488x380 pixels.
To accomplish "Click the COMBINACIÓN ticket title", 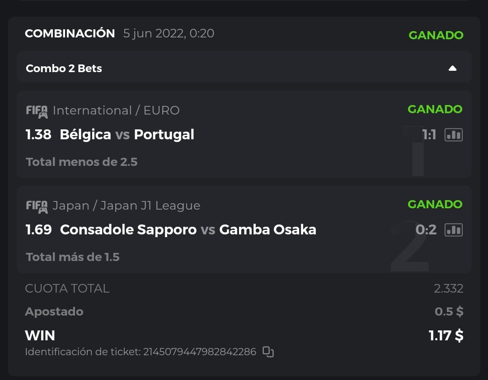I will [70, 33].
